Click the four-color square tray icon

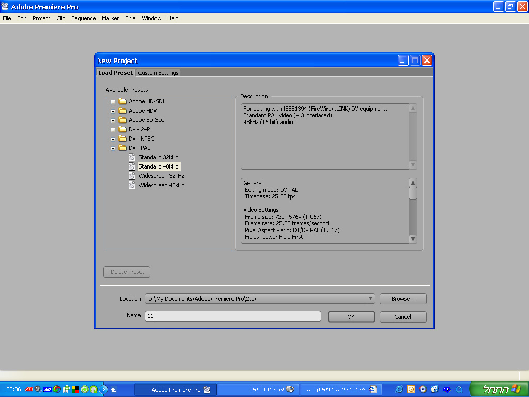click(75, 389)
